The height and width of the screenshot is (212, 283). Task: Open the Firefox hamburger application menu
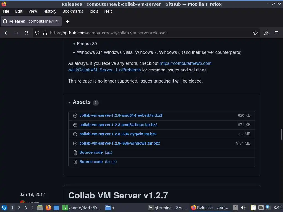pyautogui.click(x=276, y=33)
